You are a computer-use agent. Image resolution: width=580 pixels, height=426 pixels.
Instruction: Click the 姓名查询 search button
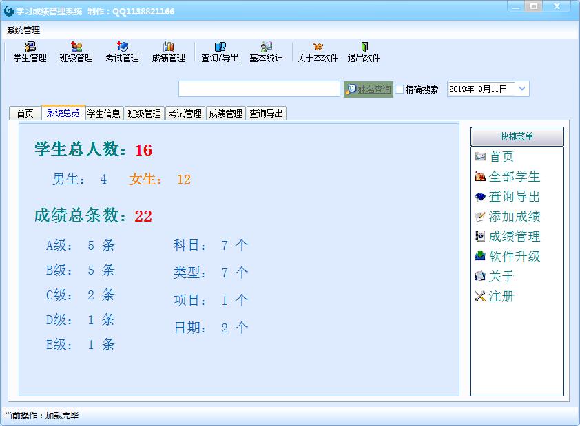[x=369, y=89]
